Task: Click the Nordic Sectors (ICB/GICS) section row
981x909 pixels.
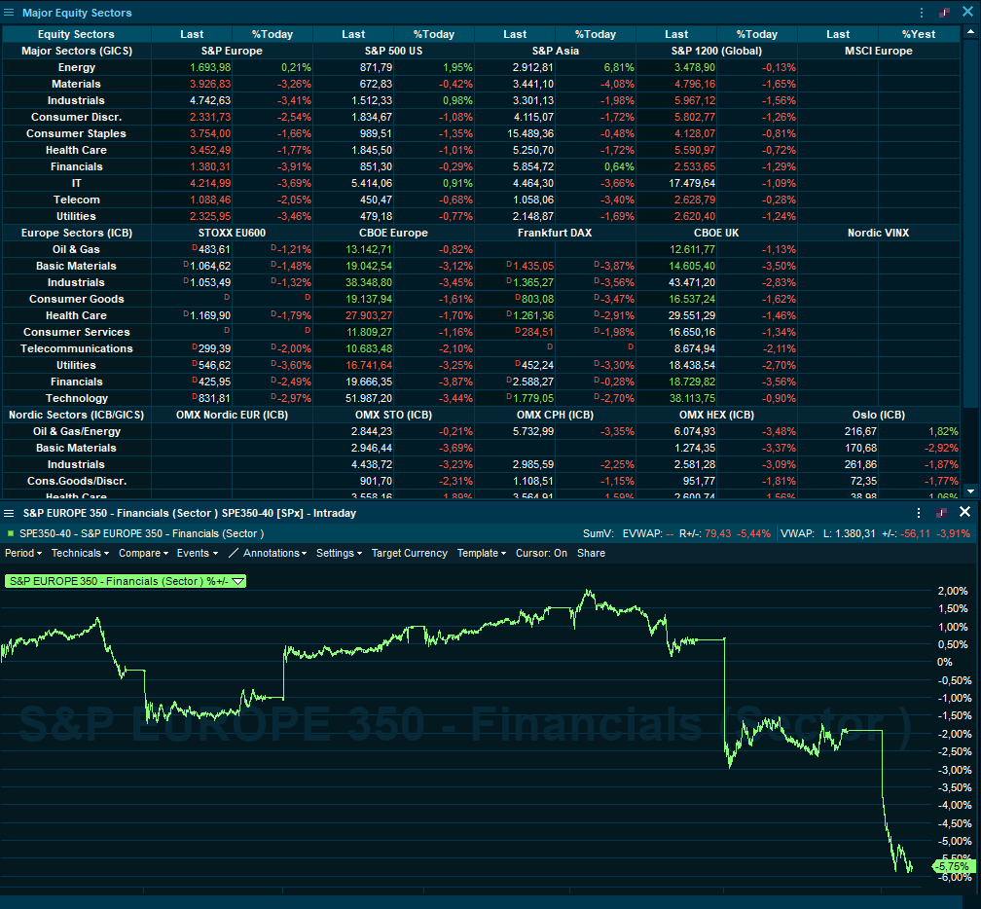Action: point(76,415)
